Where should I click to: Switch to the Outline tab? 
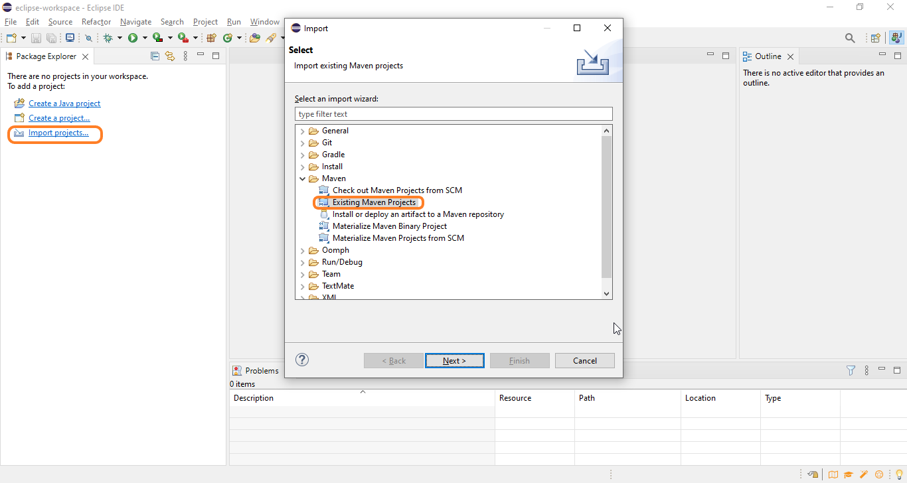coord(767,56)
